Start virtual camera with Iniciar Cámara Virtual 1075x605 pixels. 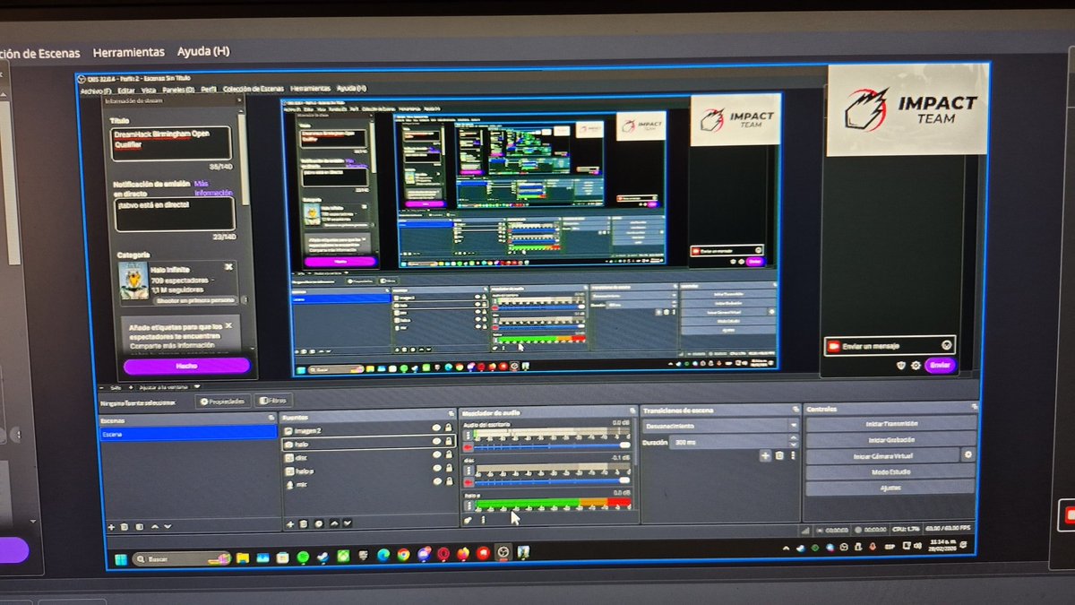click(x=882, y=456)
